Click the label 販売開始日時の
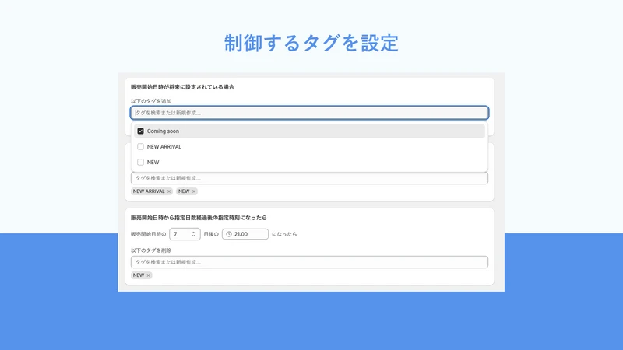The width and height of the screenshot is (623, 350). 148,234
